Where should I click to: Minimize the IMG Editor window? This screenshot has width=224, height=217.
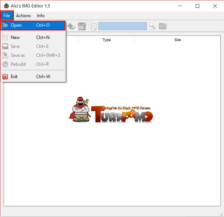[x=180, y=6]
